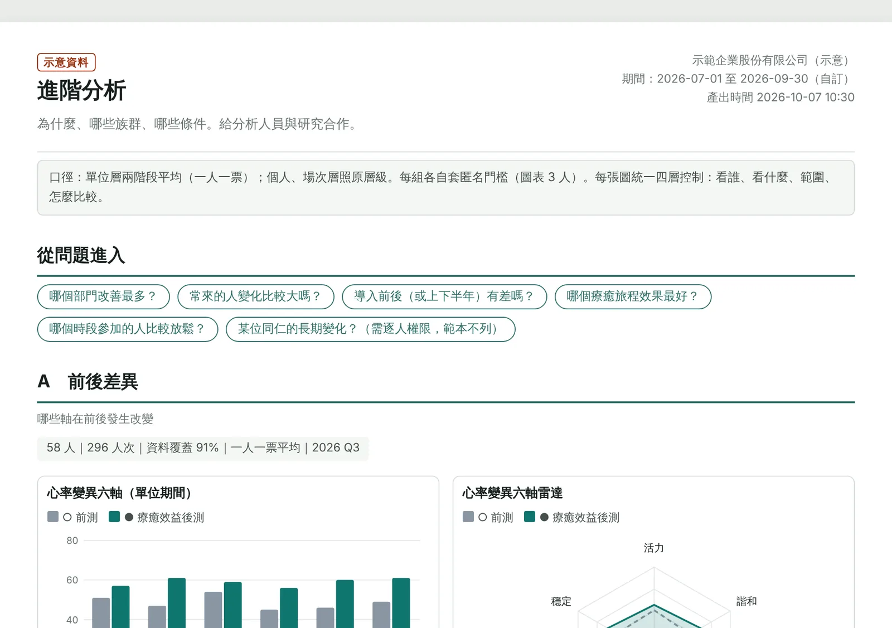Screen dimensions: 892x628
Task: Toggle 前測 legend in the radar chart
Action: point(488,518)
